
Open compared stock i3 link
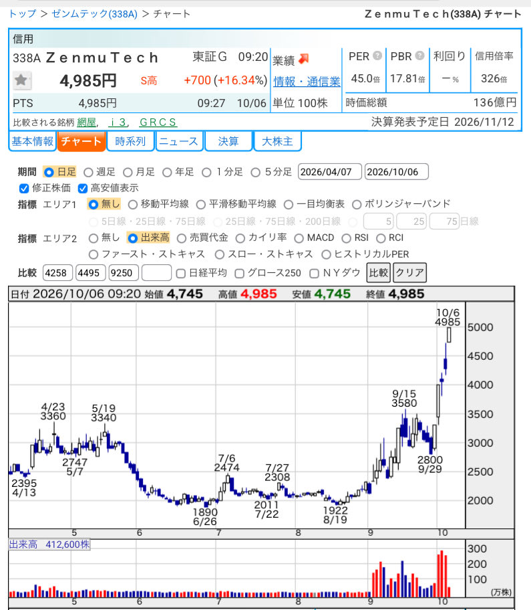click(118, 122)
